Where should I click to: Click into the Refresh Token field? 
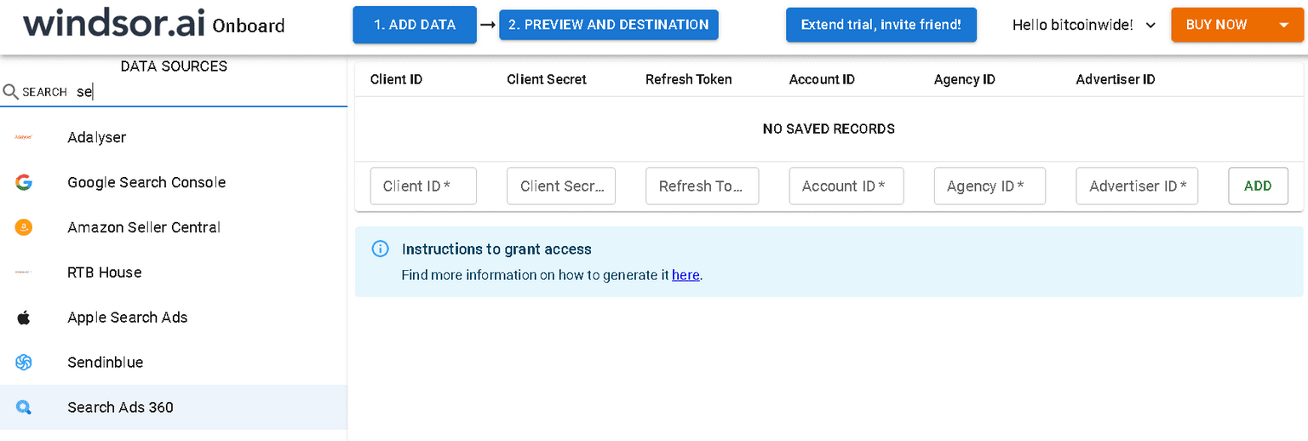click(x=702, y=186)
